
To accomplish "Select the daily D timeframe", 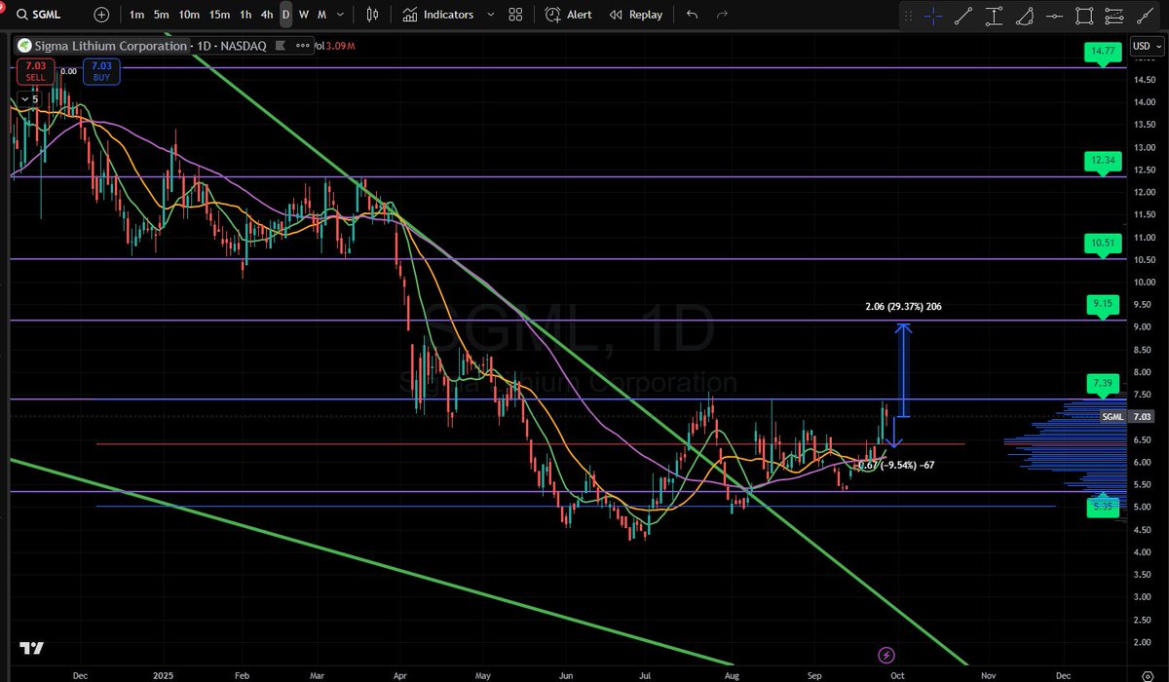I will point(285,15).
